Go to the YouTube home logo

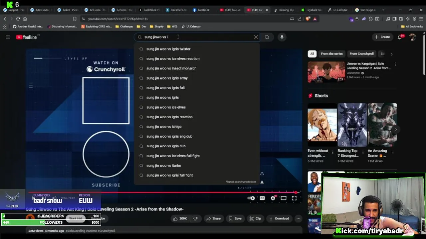(x=26, y=37)
